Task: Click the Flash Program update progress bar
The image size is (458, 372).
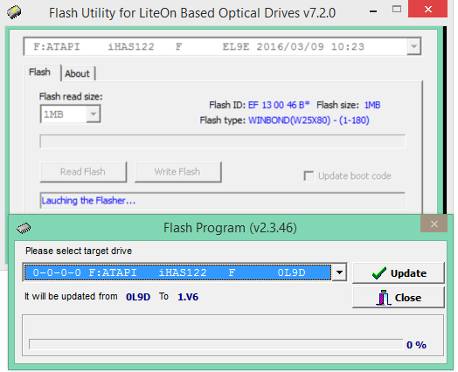Action: (216, 344)
